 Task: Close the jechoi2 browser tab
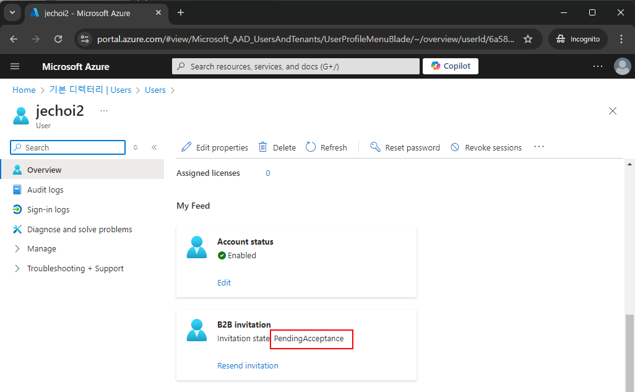point(158,12)
